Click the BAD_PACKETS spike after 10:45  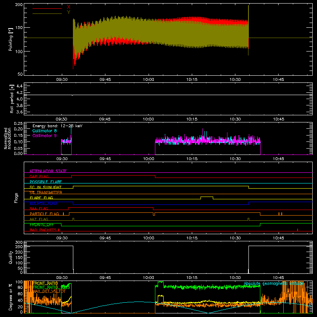[x=298, y=230]
